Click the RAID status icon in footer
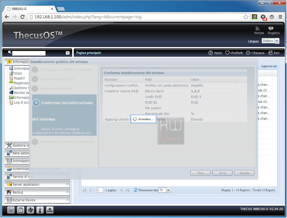This screenshot has width=287, height=218. (11, 210)
